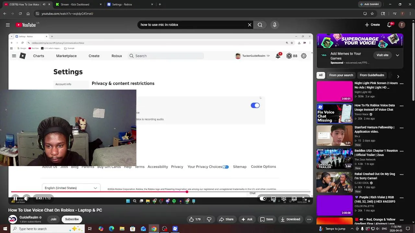Image resolution: width=415 pixels, height=233 pixels.
Task: Go to the YouTube home logo
Action: [x=26, y=25]
